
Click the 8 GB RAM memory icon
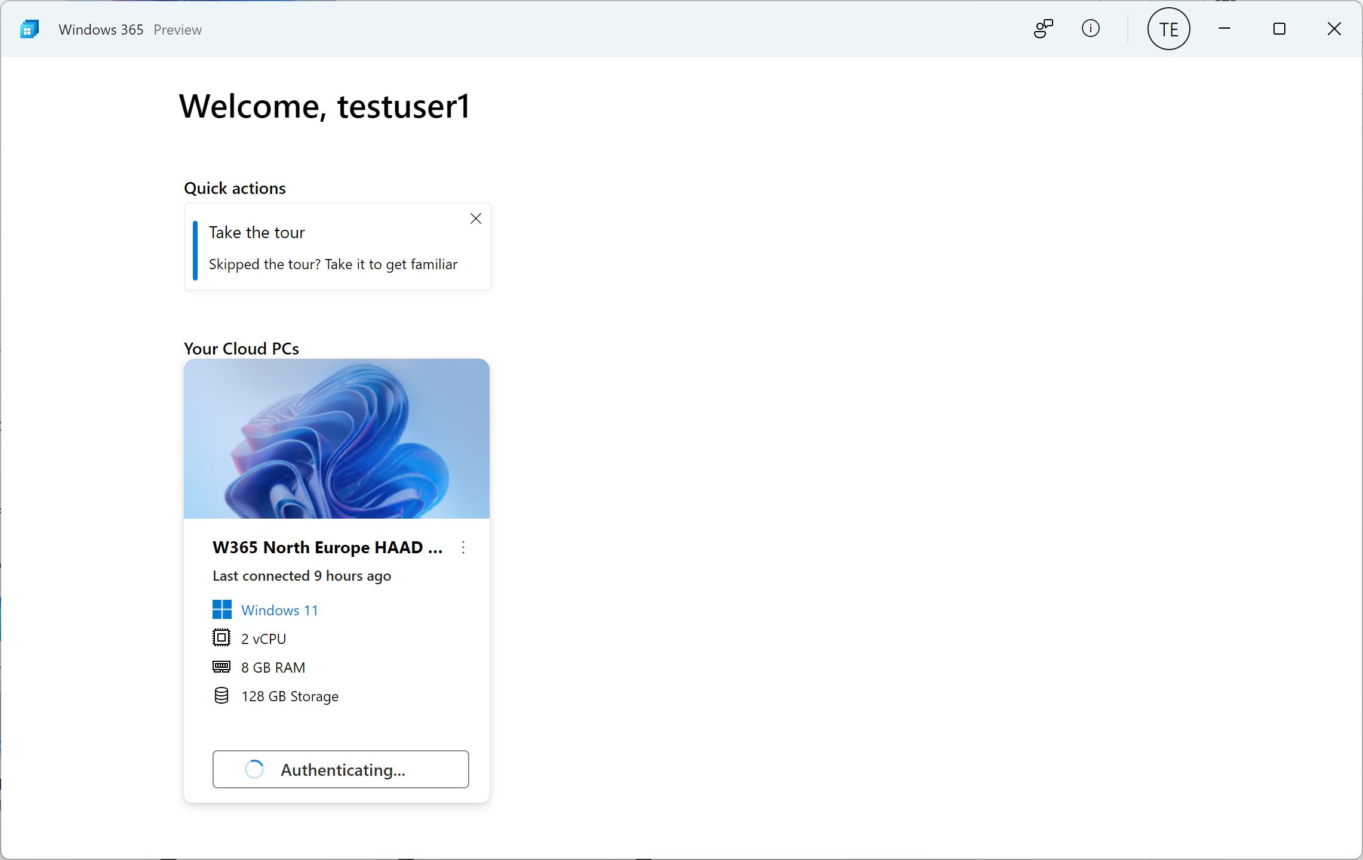click(221, 667)
